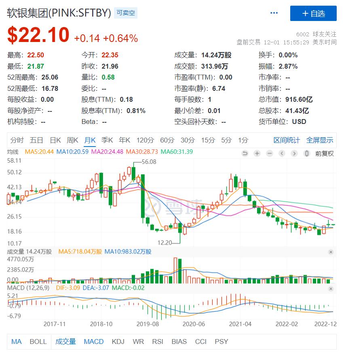Switch to the 分时 chart tab

coord(17,140)
